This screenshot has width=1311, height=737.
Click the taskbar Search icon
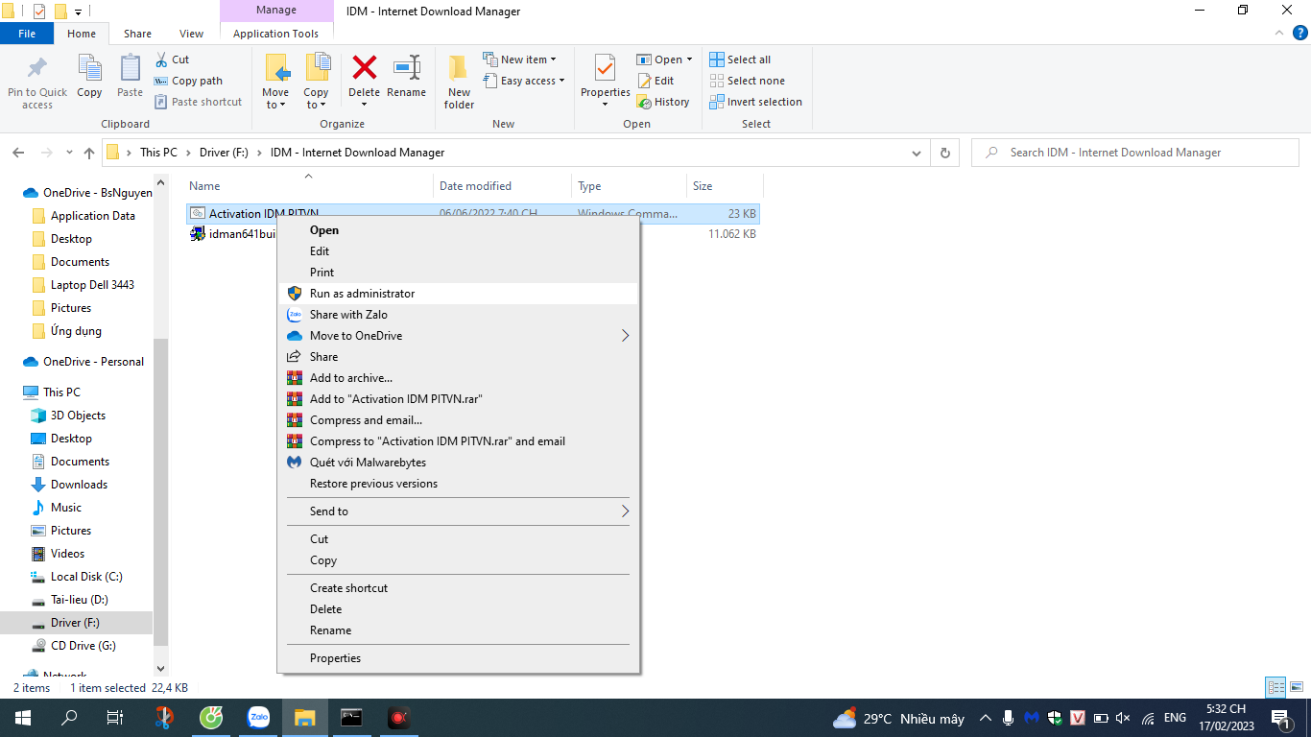69,718
